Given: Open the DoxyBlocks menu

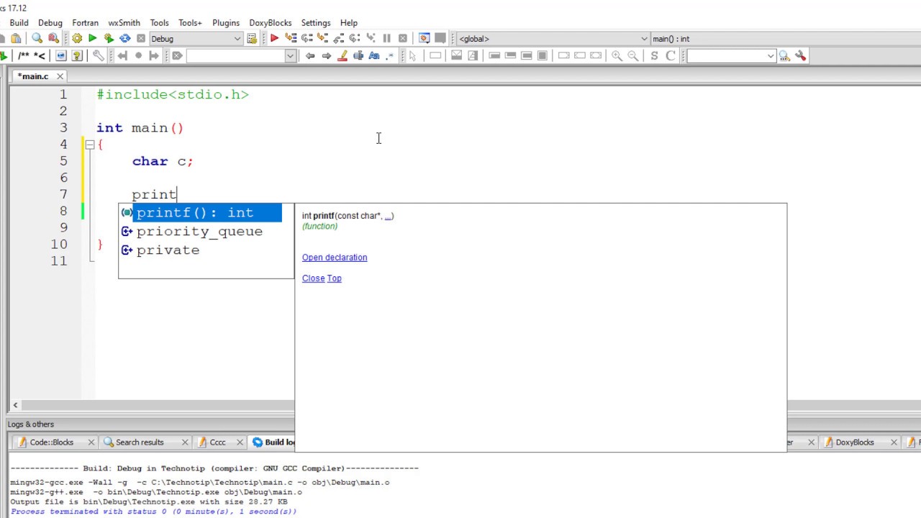Looking at the screenshot, I should click(270, 22).
